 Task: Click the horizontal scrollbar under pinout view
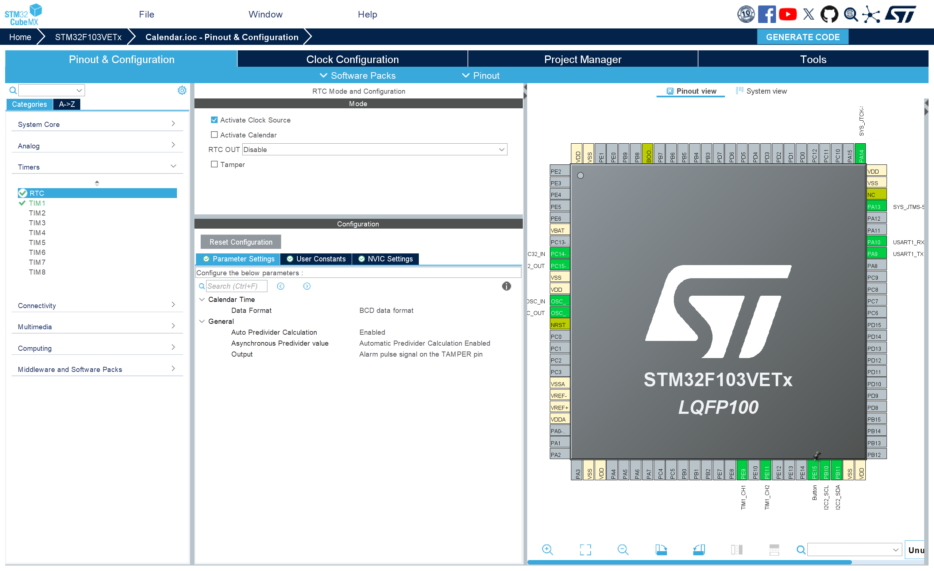pos(689,562)
